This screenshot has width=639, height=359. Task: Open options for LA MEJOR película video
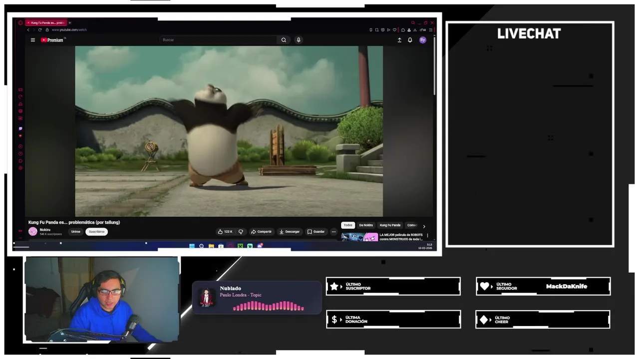[427, 235]
